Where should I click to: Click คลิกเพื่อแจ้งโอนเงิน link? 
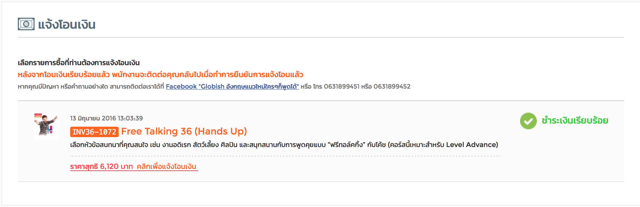click(167, 167)
